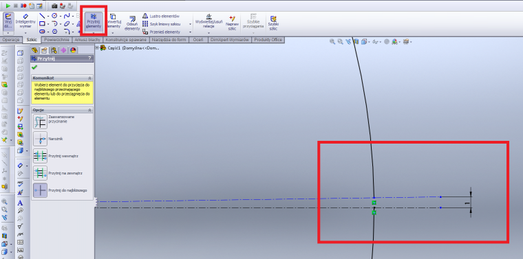Image resolution: width=523 pixels, height=259 pixels.
Task: Open the Wyświetlaj/usuń relacje dropdown arrow
Action: [x=209, y=33]
